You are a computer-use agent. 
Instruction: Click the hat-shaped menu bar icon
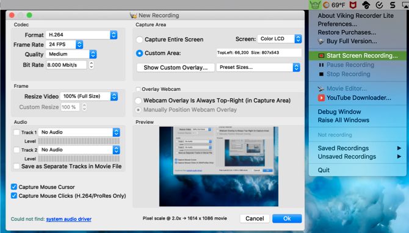(366, 5)
